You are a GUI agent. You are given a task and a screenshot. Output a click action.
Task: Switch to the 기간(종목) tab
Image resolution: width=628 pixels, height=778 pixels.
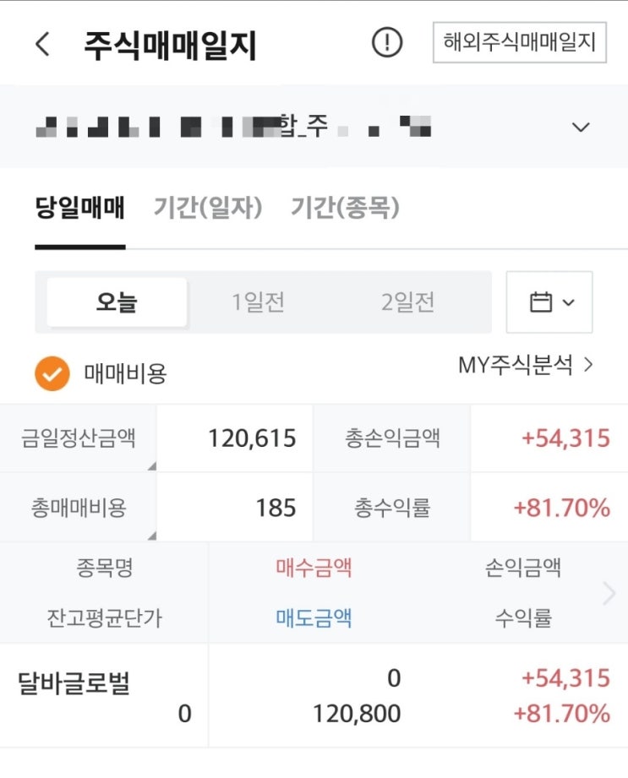(345, 208)
